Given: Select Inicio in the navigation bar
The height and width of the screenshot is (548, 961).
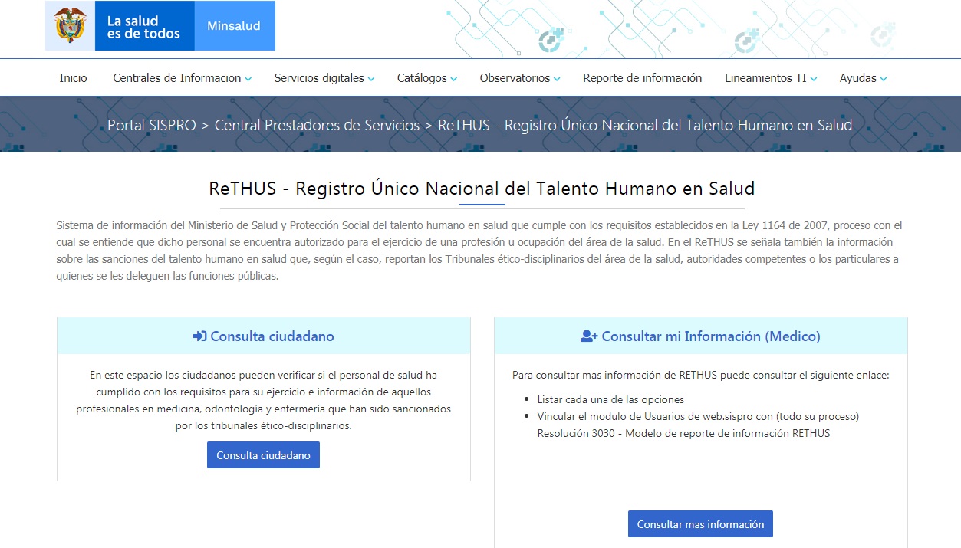Looking at the screenshot, I should click(72, 77).
